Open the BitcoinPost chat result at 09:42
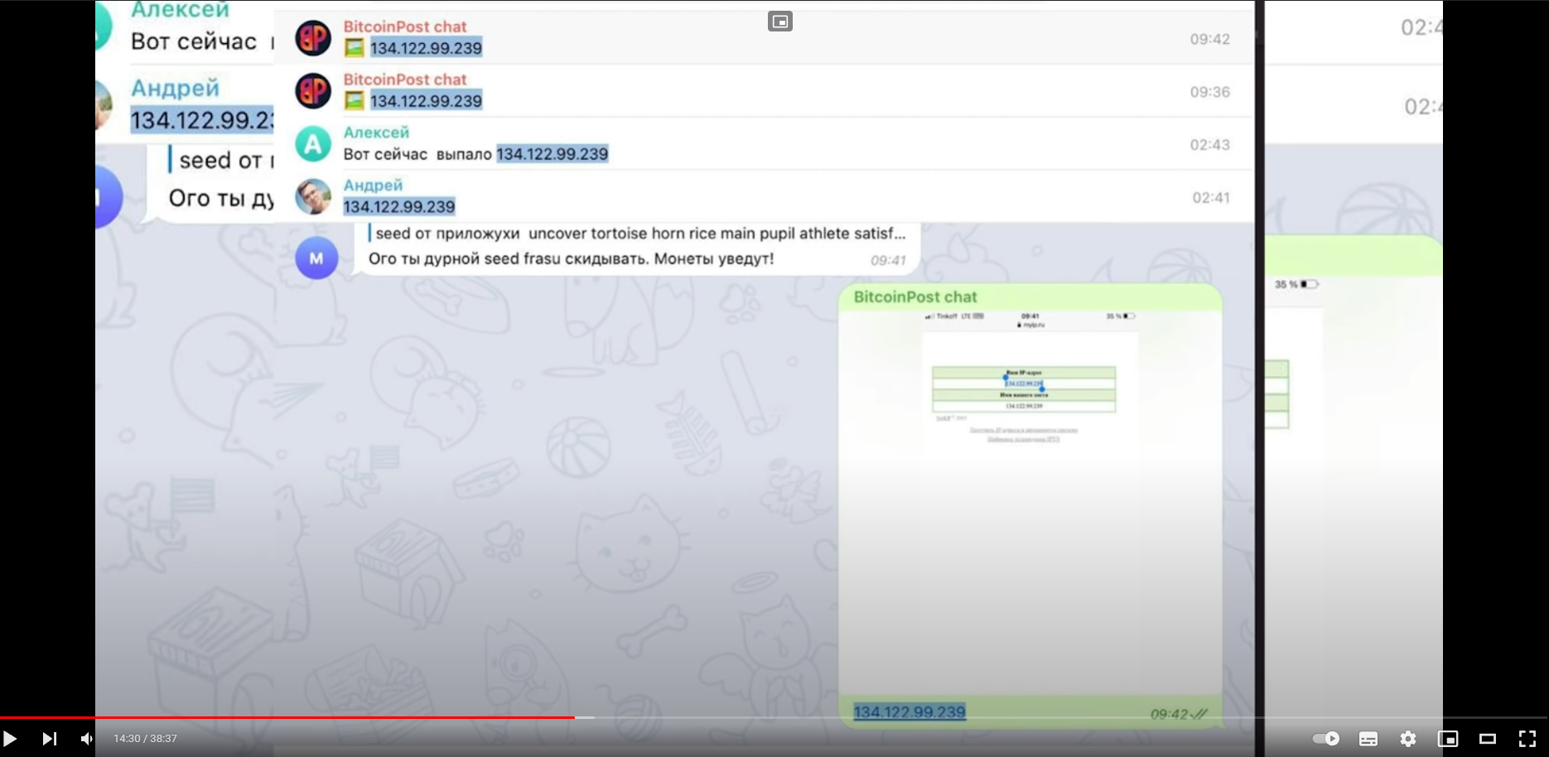This screenshot has height=757, width=1549. pyautogui.click(x=764, y=38)
